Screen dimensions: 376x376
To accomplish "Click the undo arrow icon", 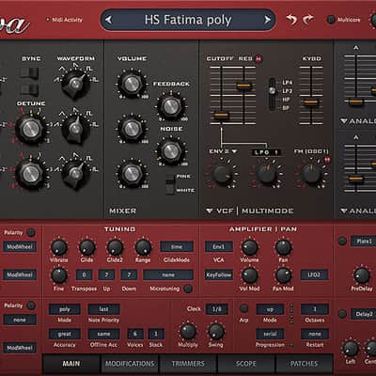I will pyautogui.click(x=291, y=20).
